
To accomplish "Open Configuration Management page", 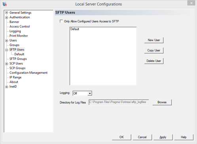I will coord(28,73).
